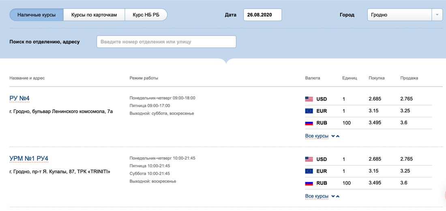Select the Курсы по карточкам tab
446x211 pixels.
tap(94, 15)
